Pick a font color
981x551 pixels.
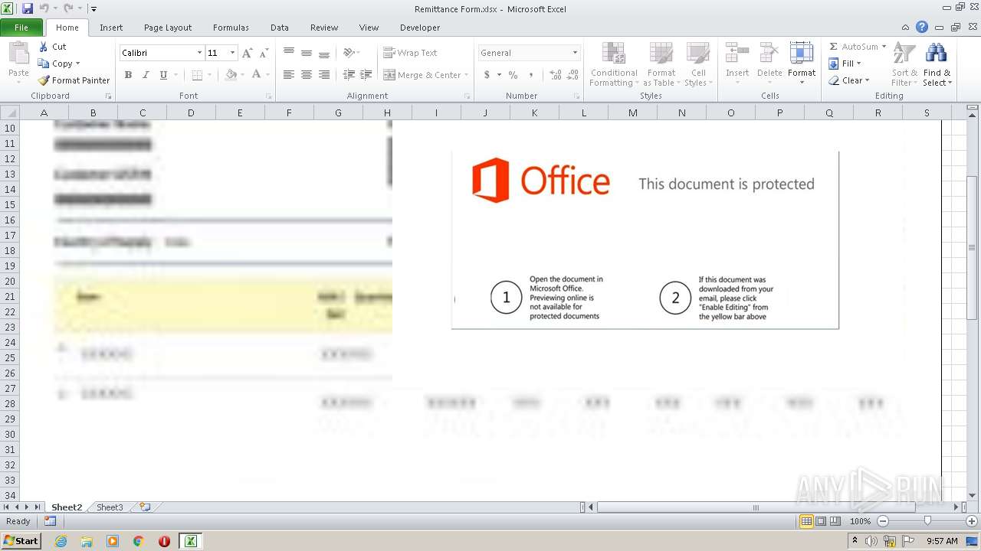pyautogui.click(x=256, y=75)
